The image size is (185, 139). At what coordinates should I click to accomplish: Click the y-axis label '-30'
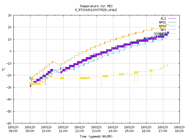click(x=9, y=87)
